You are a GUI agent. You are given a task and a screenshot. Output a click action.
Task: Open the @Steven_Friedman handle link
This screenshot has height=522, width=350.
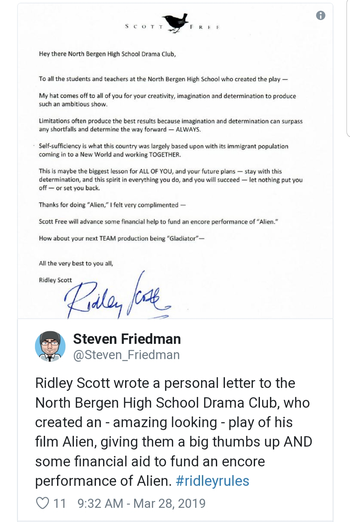126,355
